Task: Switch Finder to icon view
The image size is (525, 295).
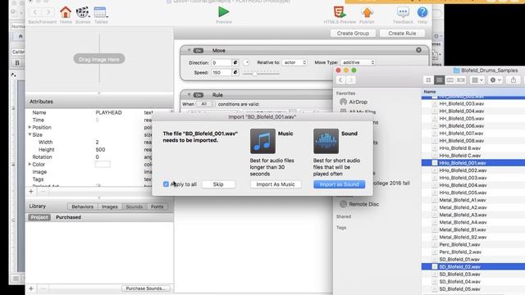Action: 428,80
